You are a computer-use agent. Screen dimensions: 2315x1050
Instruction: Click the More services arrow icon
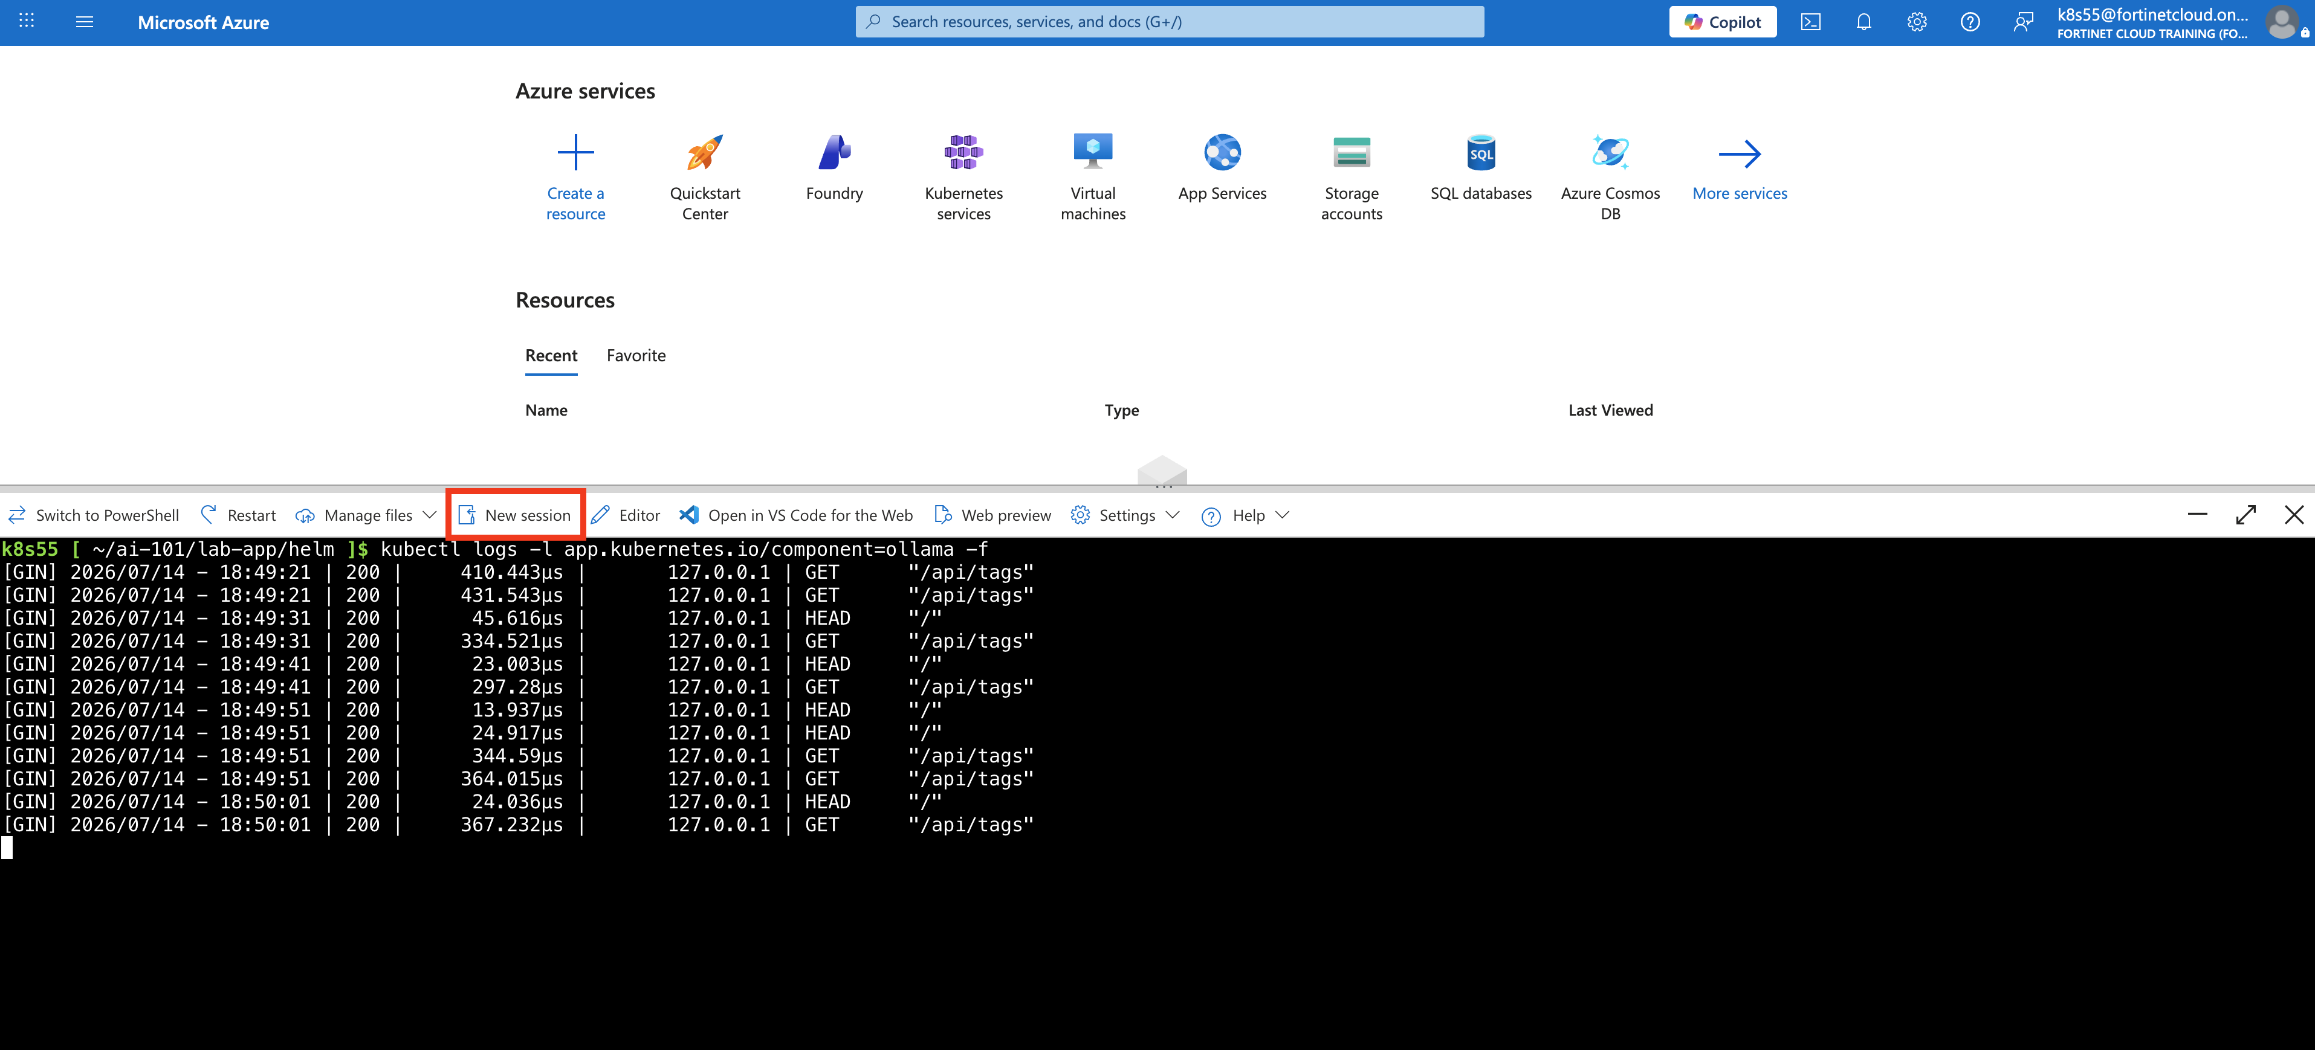coord(1740,153)
